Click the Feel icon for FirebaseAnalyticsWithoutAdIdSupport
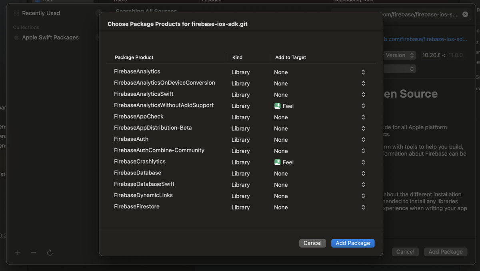Image resolution: width=480 pixels, height=271 pixels. click(277, 106)
